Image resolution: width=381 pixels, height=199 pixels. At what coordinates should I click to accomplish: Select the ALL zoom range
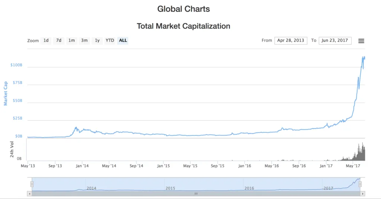click(123, 41)
